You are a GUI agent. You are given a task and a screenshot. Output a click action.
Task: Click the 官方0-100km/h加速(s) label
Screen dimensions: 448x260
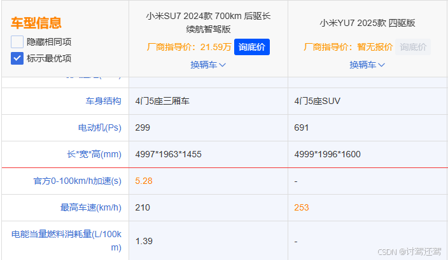tap(78, 181)
